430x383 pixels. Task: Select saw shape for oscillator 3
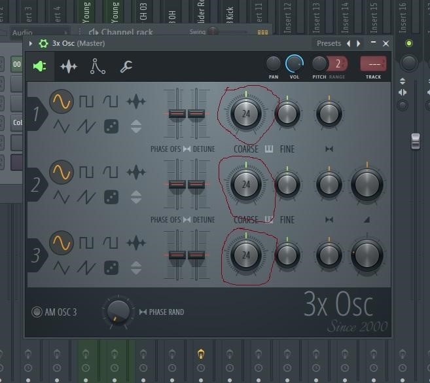click(86, 268)
